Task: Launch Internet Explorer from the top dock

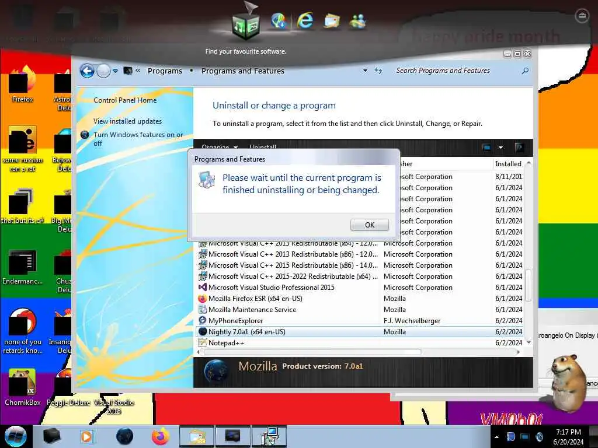Action: point(305,20)
